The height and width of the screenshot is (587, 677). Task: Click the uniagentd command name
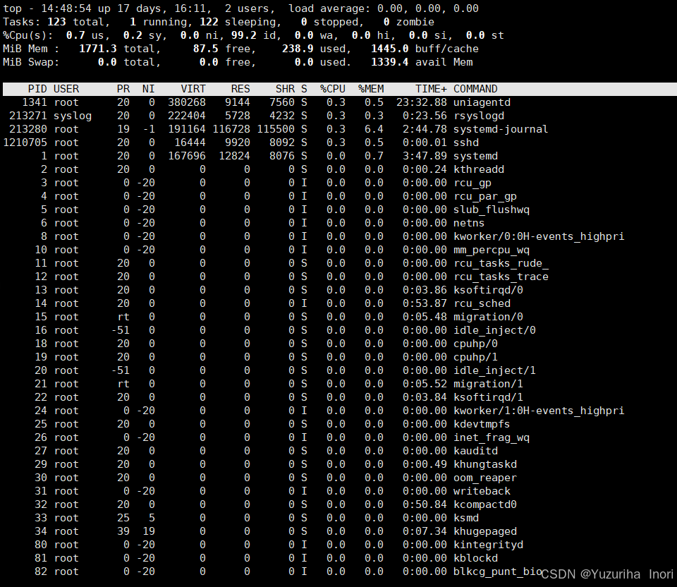482,102
